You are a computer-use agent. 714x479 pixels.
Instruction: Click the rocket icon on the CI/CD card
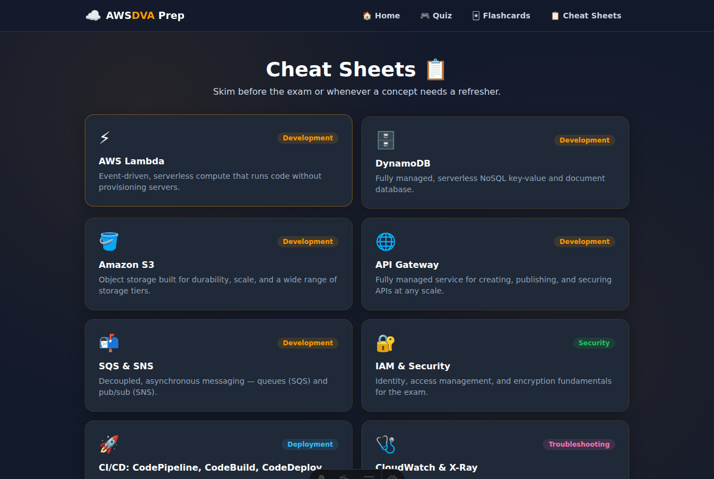[109, 444]
